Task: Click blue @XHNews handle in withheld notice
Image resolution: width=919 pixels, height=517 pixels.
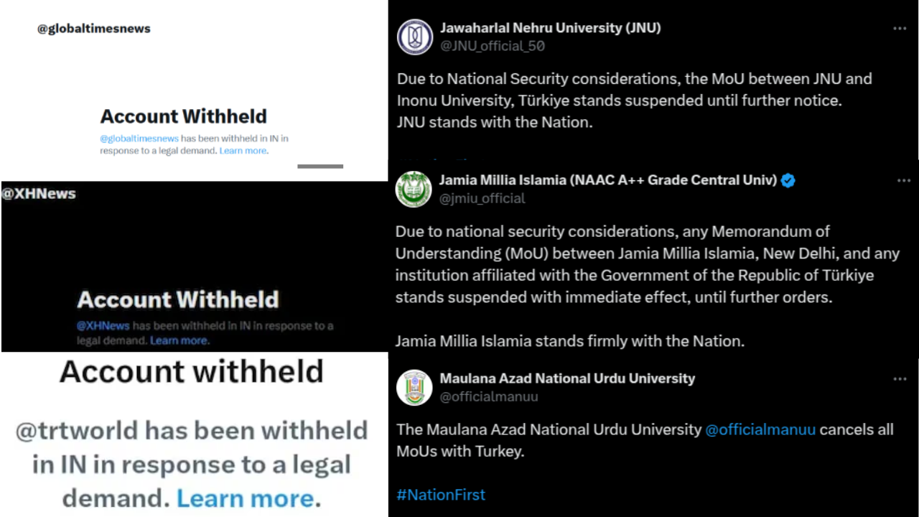Action: pos(103,325)
